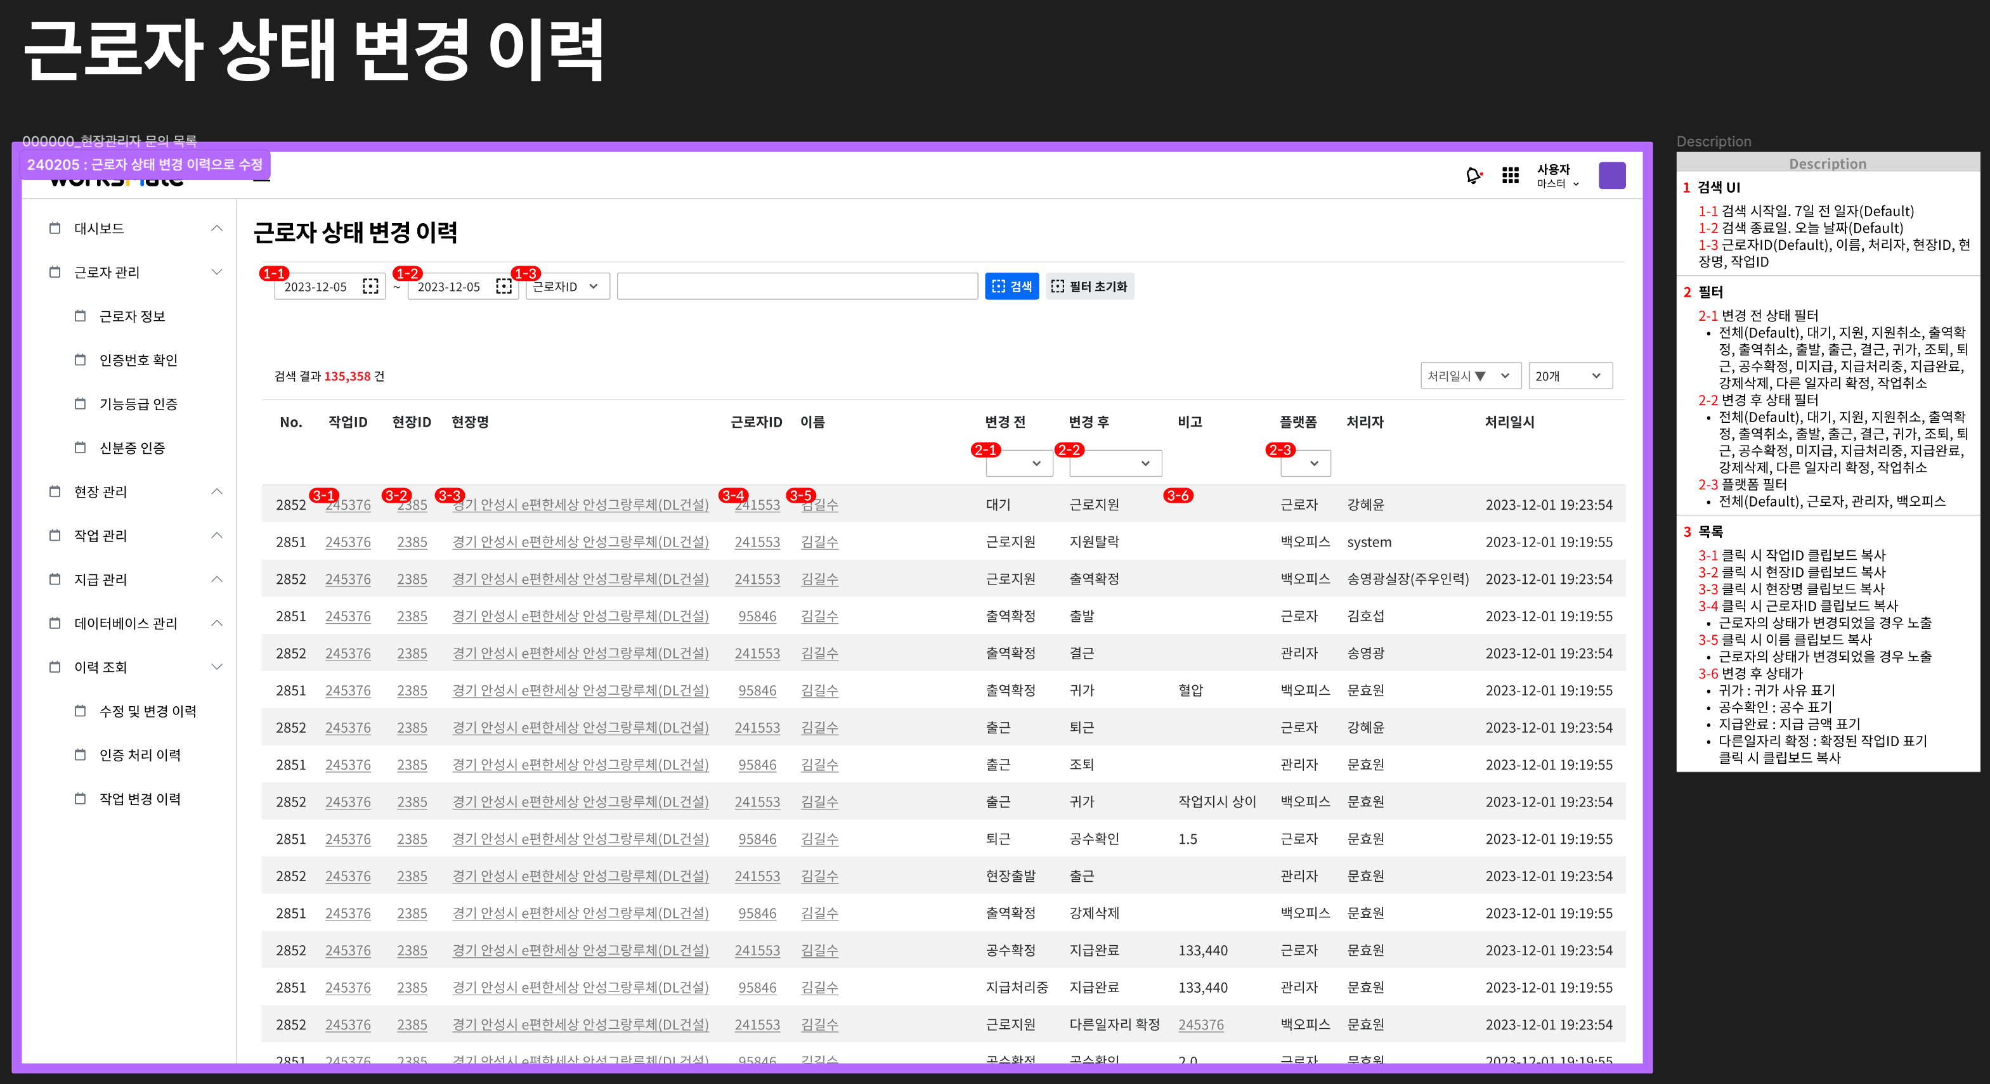Open the 변경 후 status filter dropdown
The height and width of the screenshot is (1084, 1990).
(x=1115, y=463)
